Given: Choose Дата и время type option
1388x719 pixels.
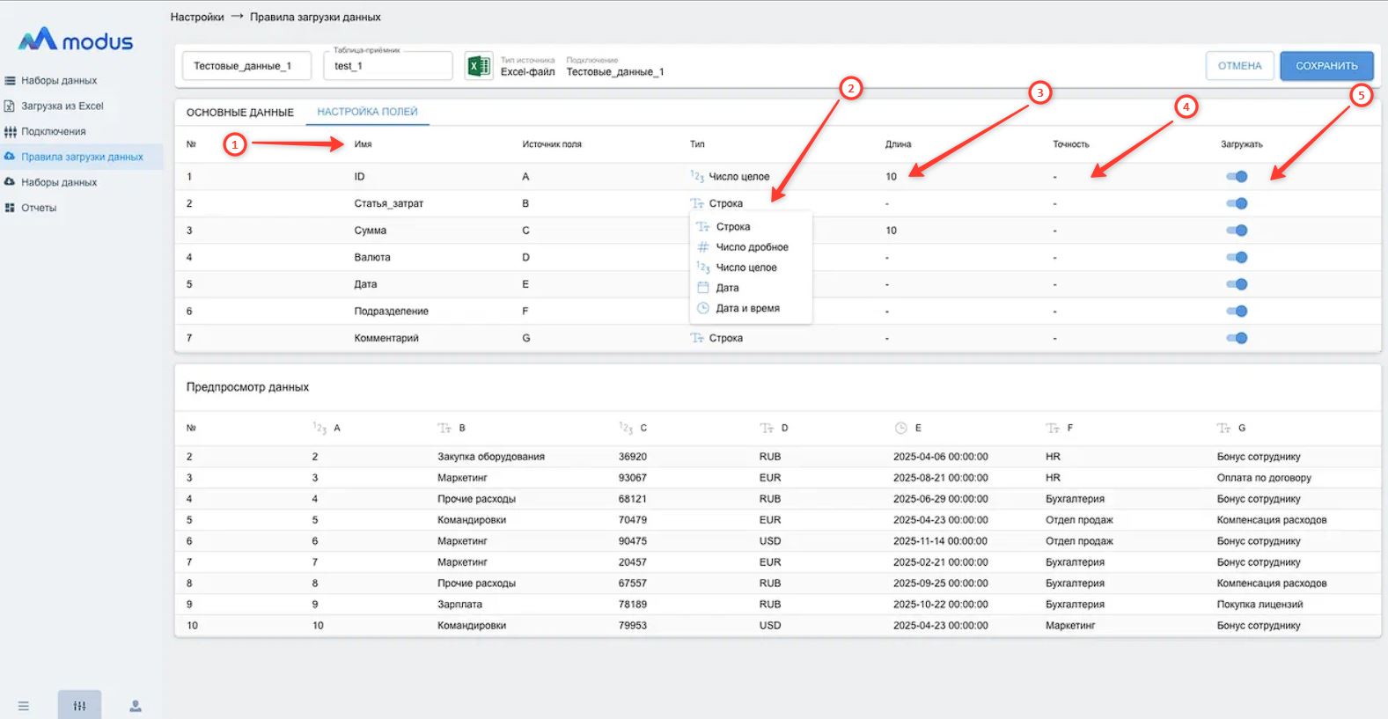Looking at the screenshot, I should [747, 308].
